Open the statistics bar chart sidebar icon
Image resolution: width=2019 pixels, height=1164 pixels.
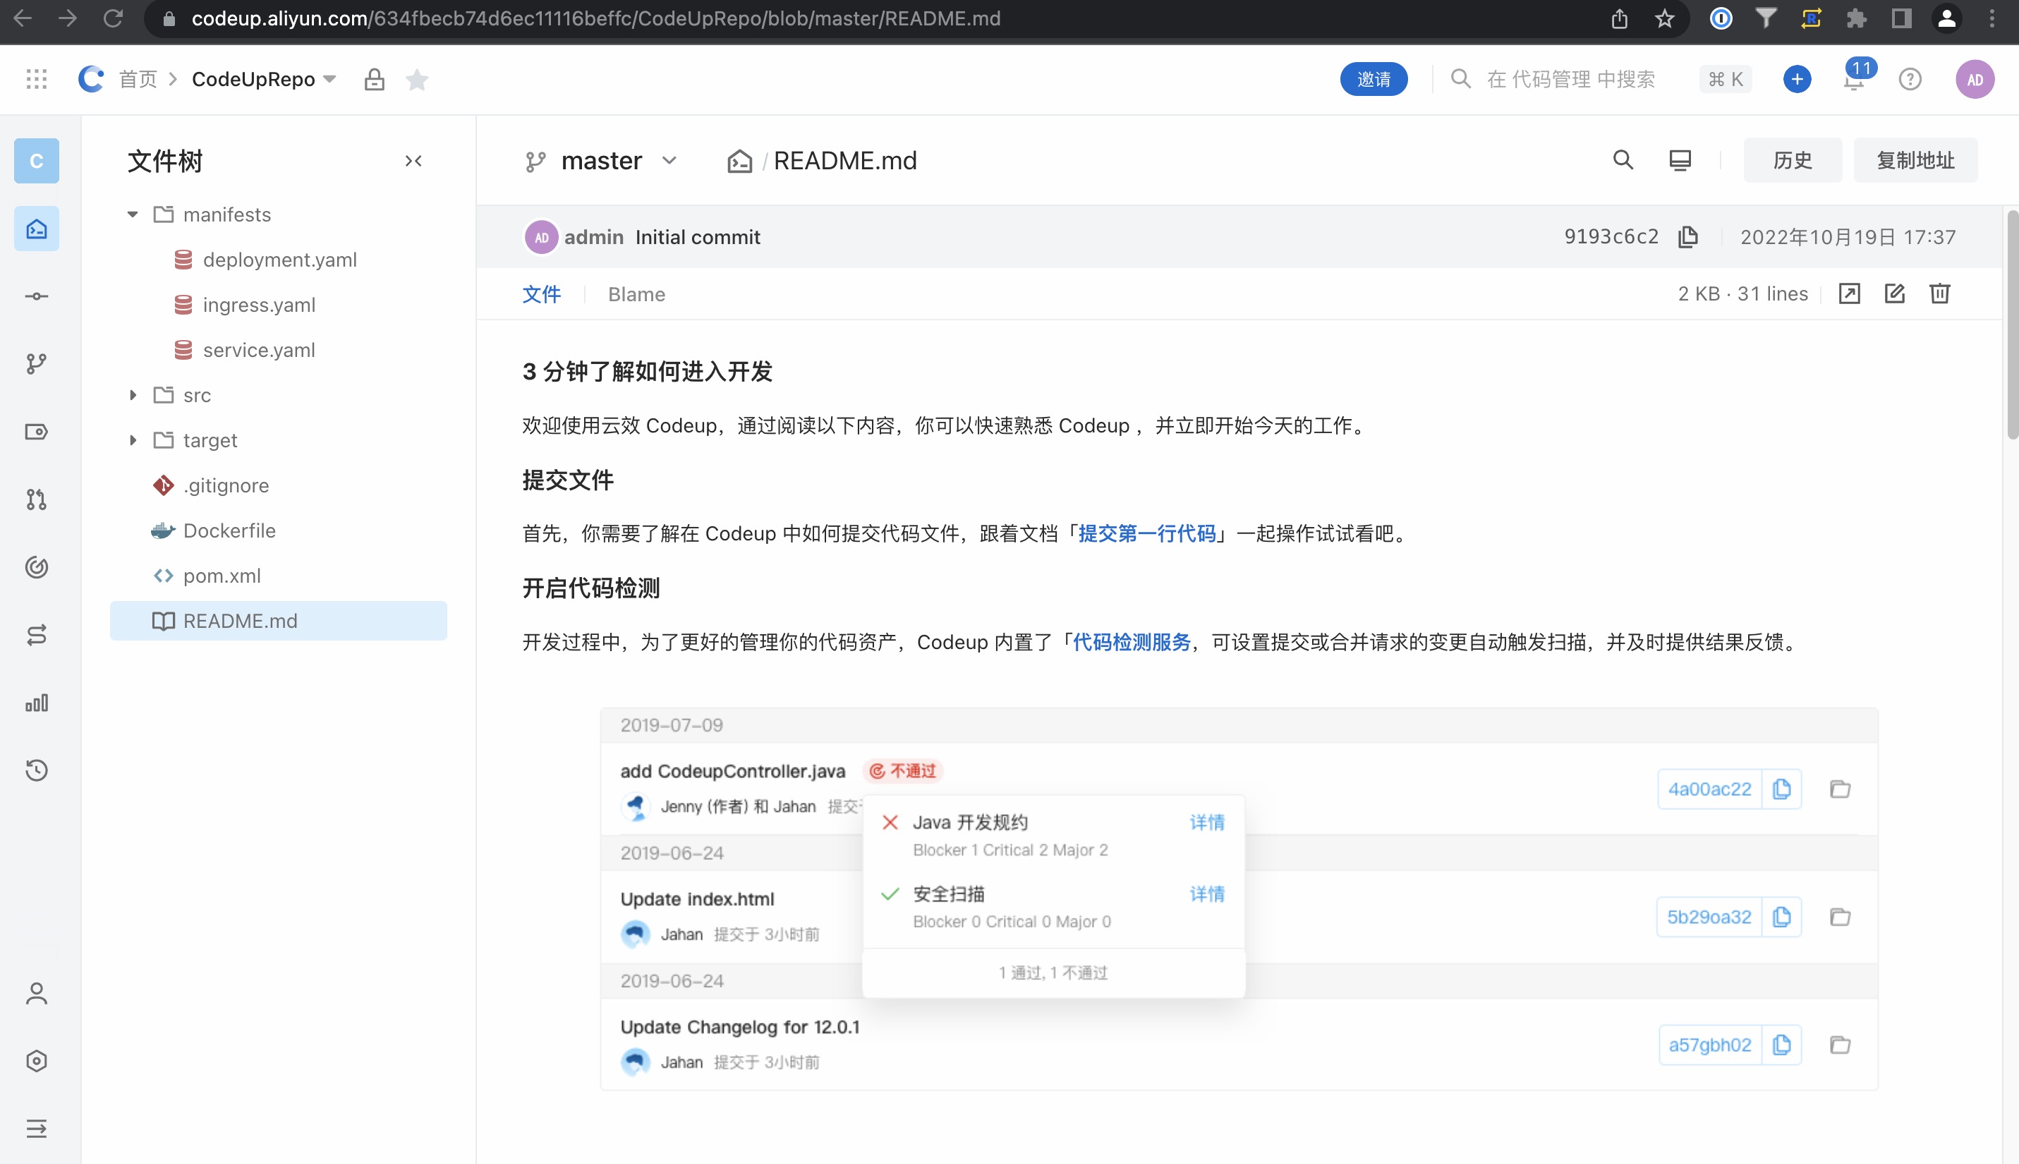tap(37, 703)
